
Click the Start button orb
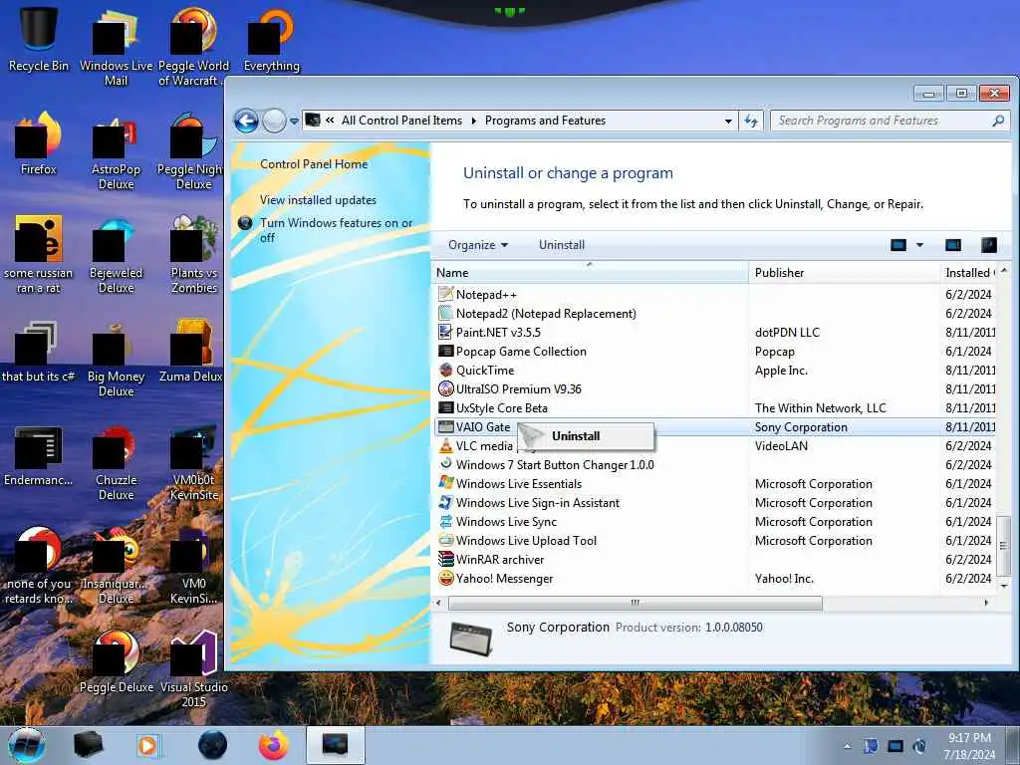pos(27,745)
